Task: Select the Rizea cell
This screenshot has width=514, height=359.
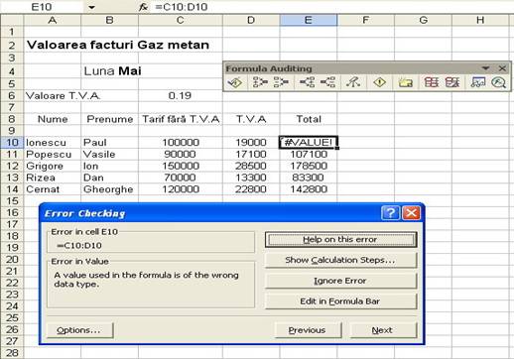Action: tap(53, 178)
